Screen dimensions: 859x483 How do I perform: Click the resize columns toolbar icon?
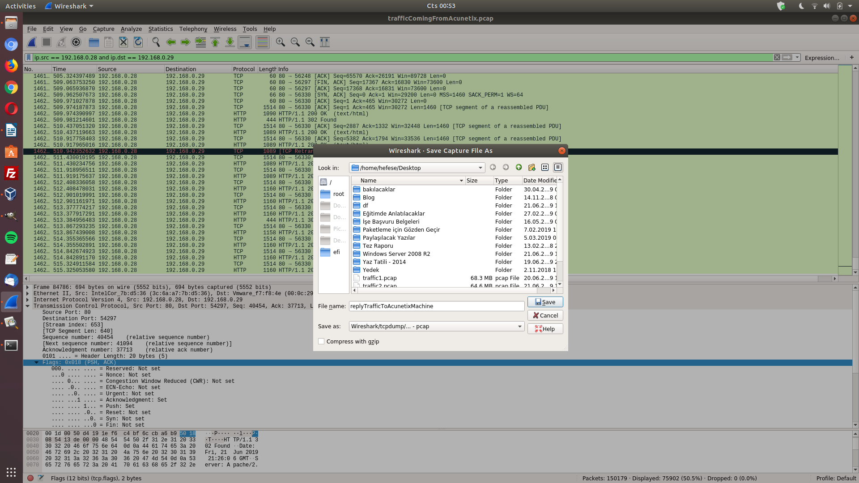click(x=325, y=42)
